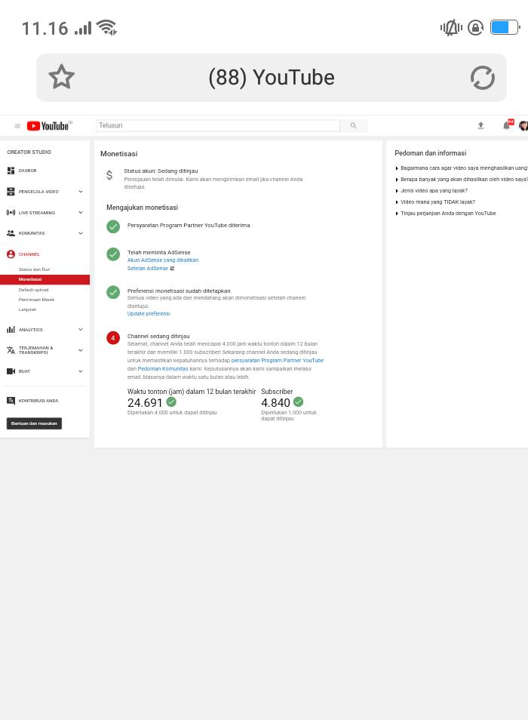
Task: Click the Dasbor dashboard icon
Action: pyautogui.click(x=11, y=171)
